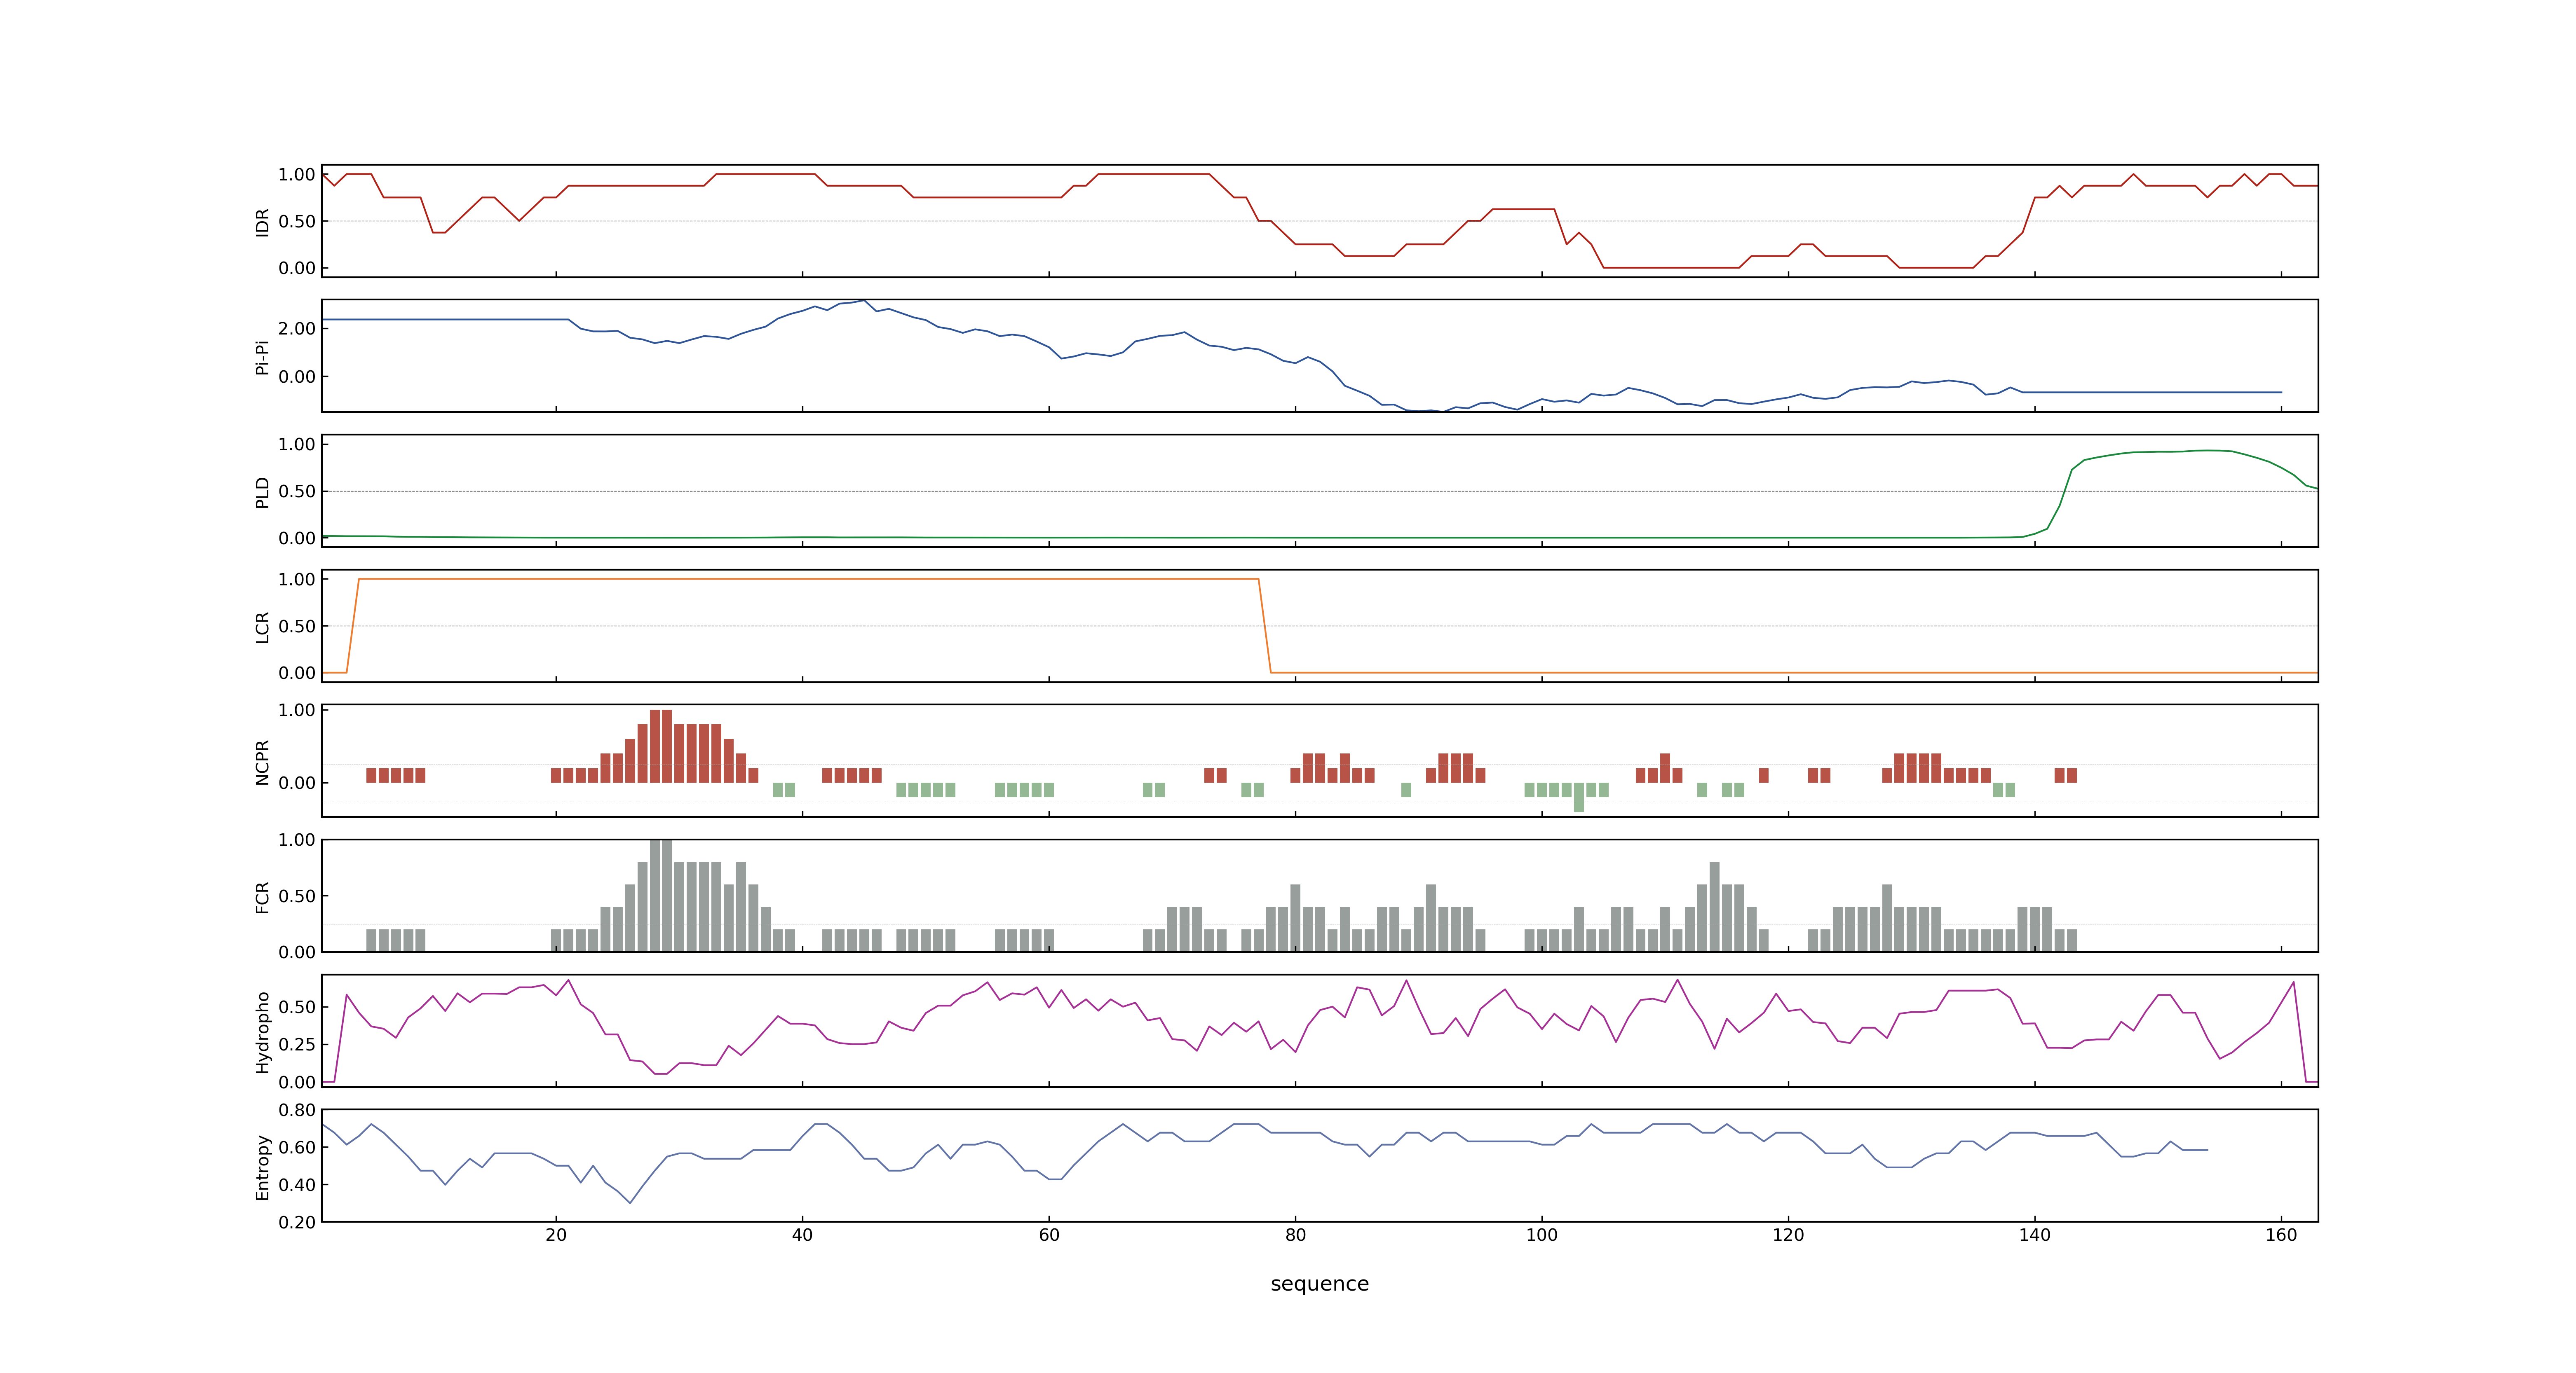Click the 0.80 tick on Entropy axis
Screen dimensions: 2576x1373
tap(297, 1109)
